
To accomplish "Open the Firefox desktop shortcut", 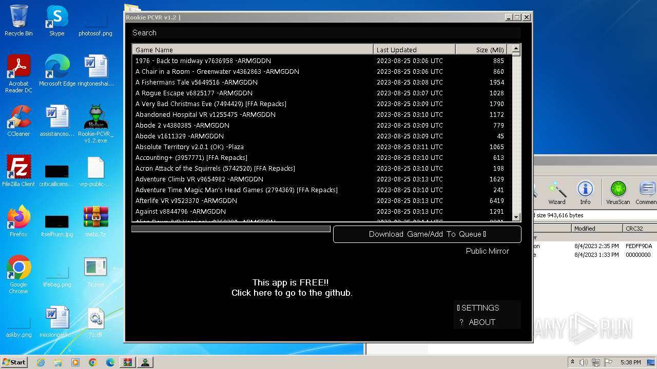I will (x=18, y=221).
